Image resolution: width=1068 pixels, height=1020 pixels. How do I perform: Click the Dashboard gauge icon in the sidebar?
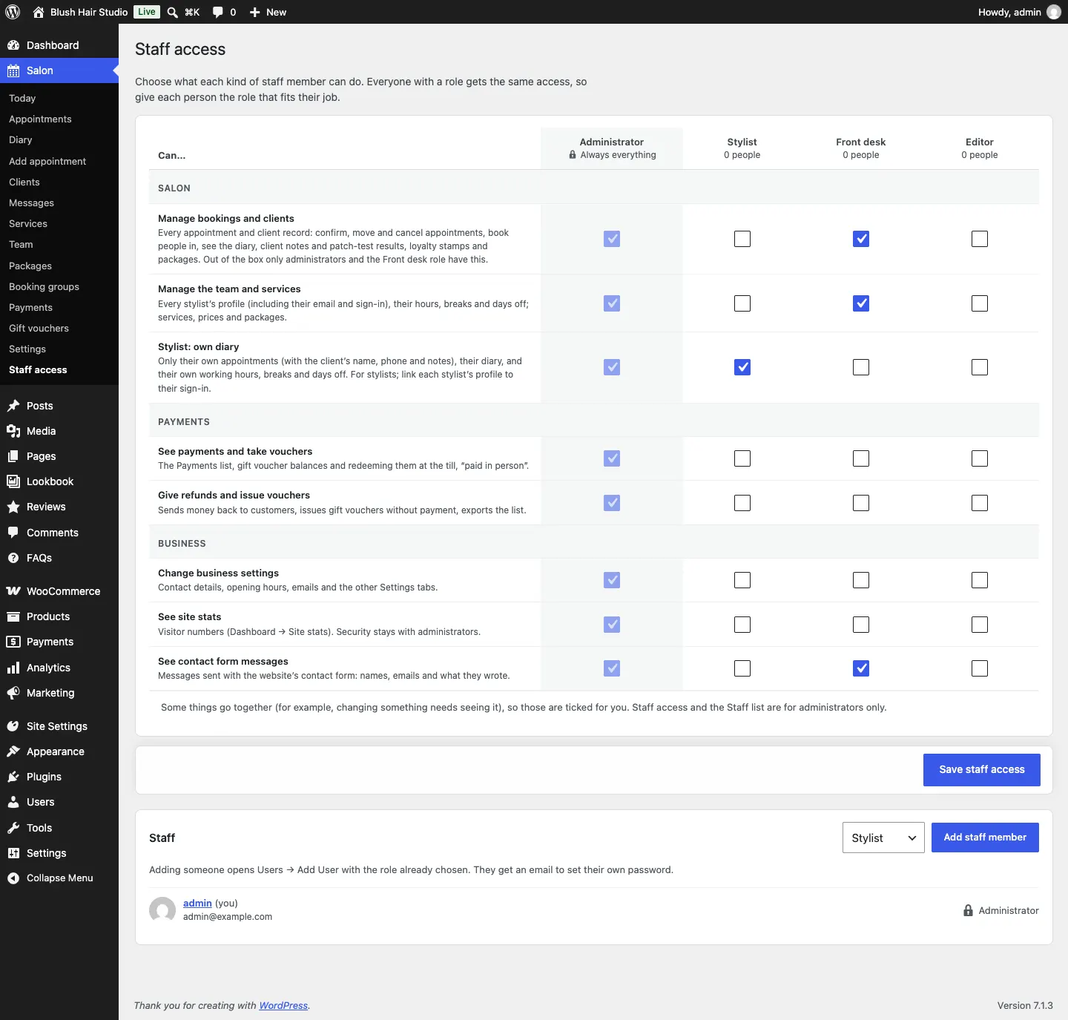tap(13, 45)
